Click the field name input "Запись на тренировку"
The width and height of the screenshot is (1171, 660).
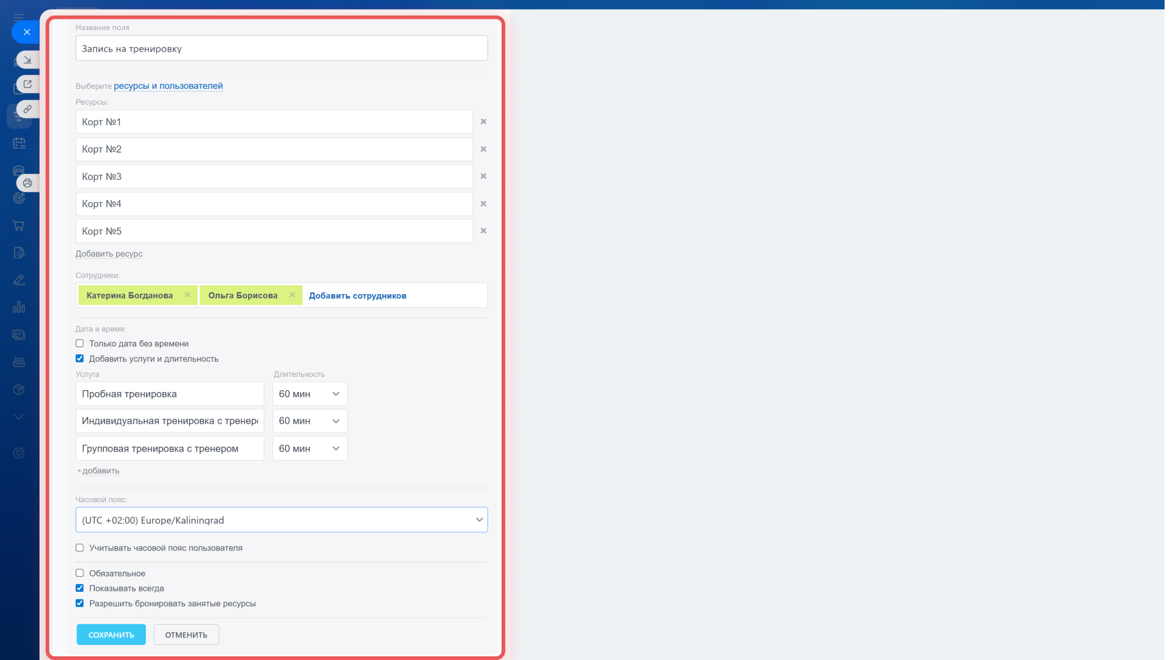[281, 49]
